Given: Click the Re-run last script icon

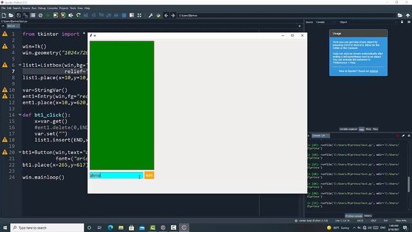Looking at the screenshot, I should (79, 15).
